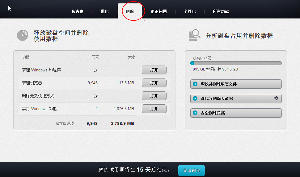Click loading spinner in 删除无效快捷方式 row
The width and height of the screenshot is (300, 177).
95,96
